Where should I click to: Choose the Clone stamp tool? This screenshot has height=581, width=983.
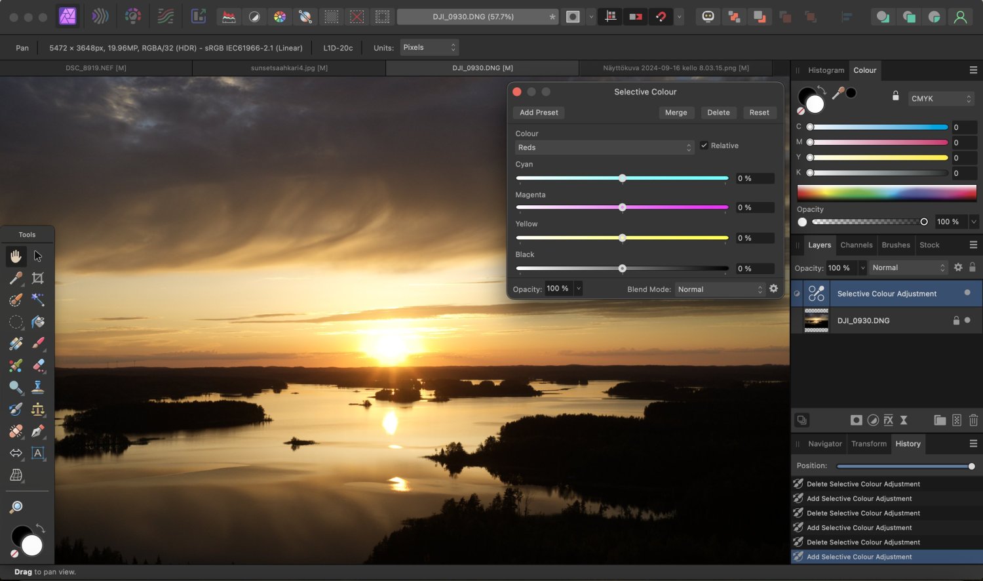[38, 387]
